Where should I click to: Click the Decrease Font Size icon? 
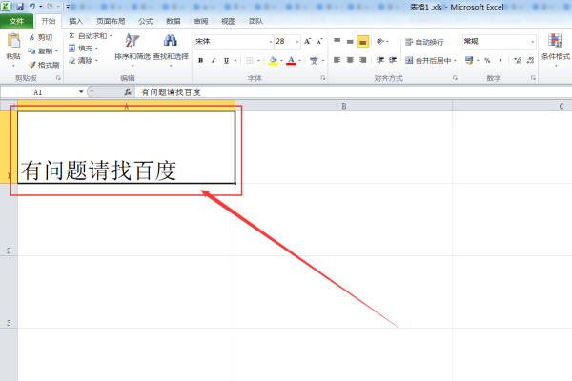pos(320,42)
